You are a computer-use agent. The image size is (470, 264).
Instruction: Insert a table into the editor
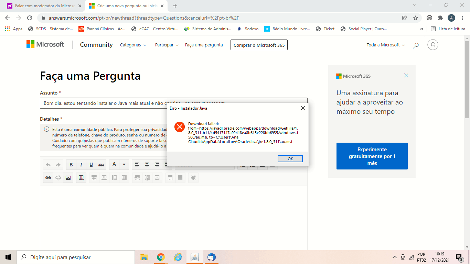pos(81,178)
